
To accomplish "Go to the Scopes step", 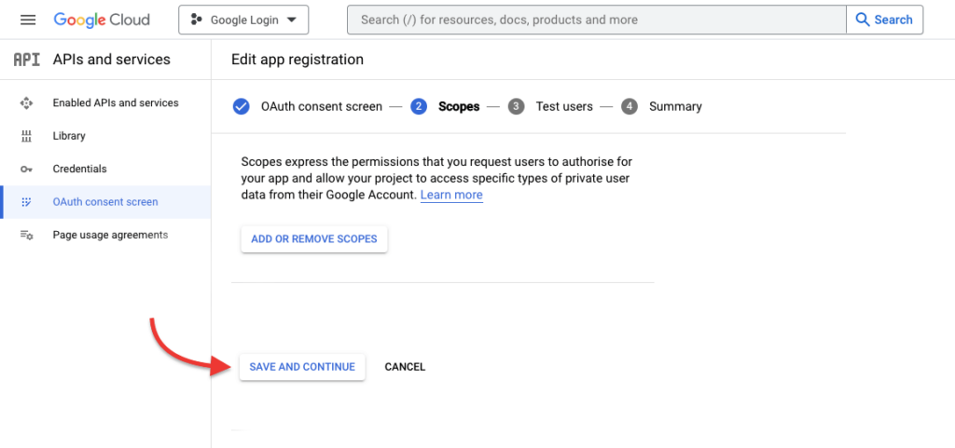I will click(458, 106).
